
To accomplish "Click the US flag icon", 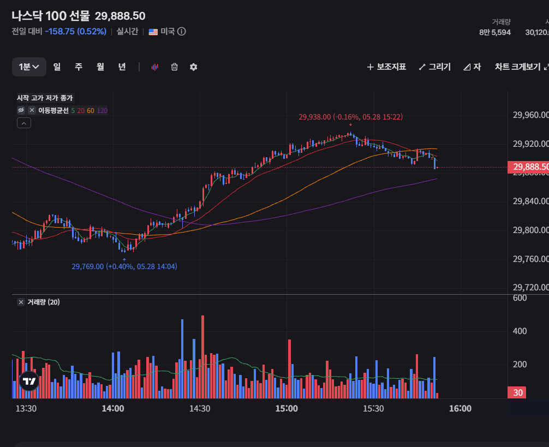I will [x=153, y=32].
